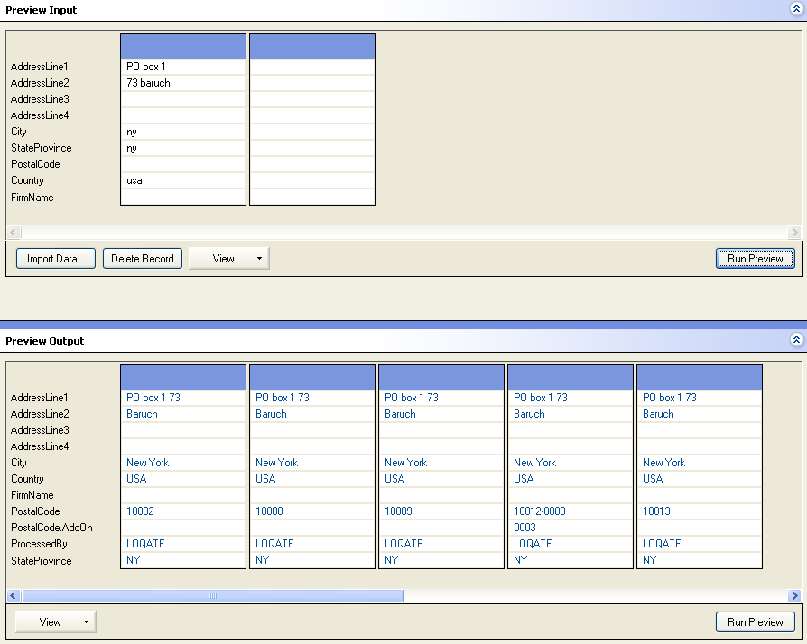
Task: Click the output postal code 10012-0003 cell
Action: [570, 511]
